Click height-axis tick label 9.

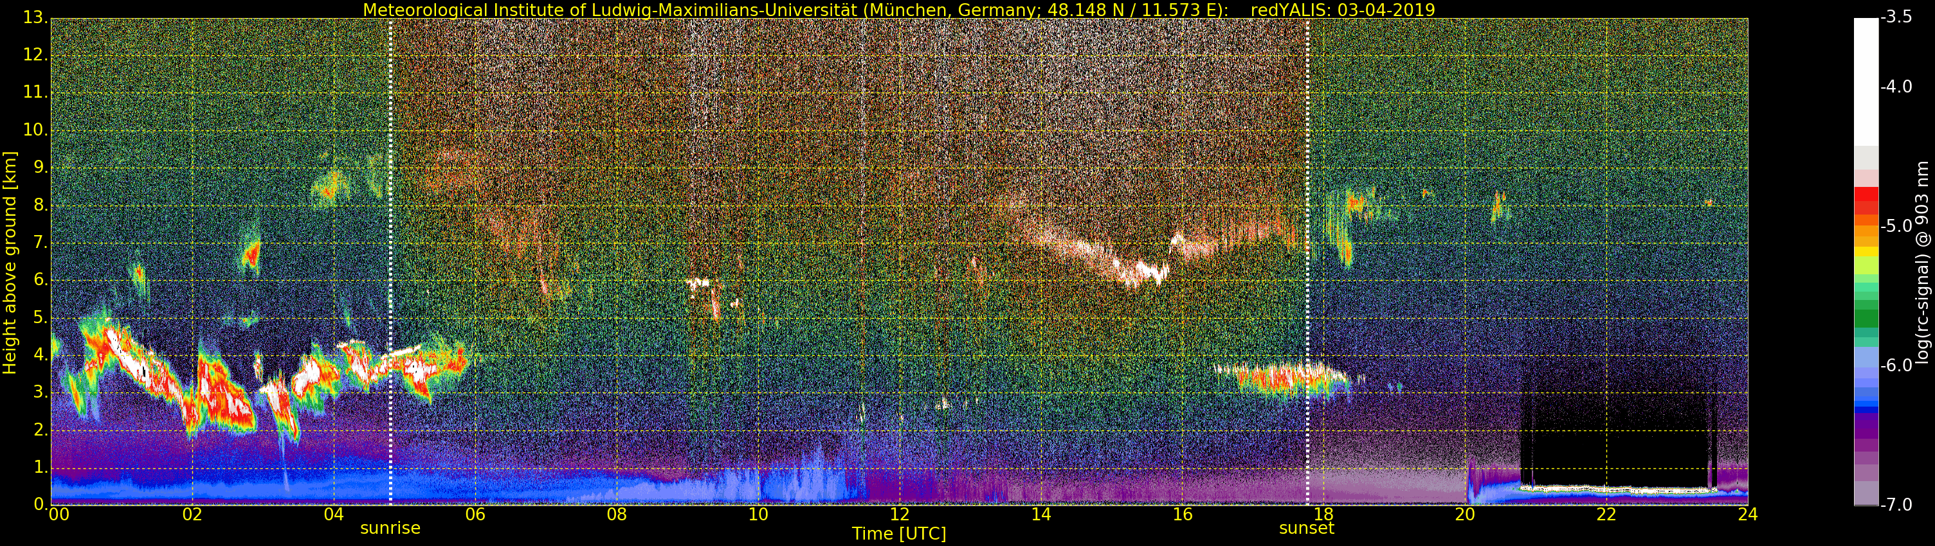click(39, 166)
